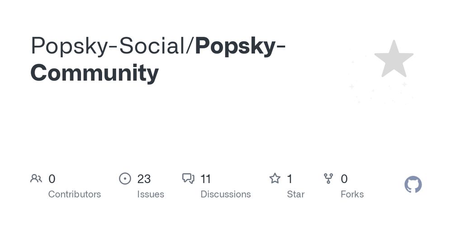Click the discussions count 11
This screenshot has width=452, height=226.
206,179
